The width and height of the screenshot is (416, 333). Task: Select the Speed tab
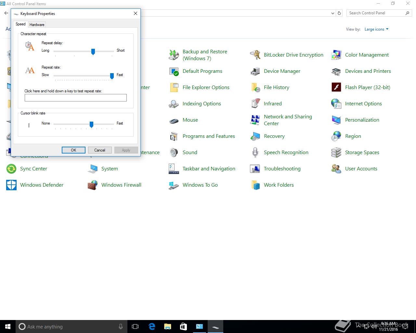(x=20, y=24)
